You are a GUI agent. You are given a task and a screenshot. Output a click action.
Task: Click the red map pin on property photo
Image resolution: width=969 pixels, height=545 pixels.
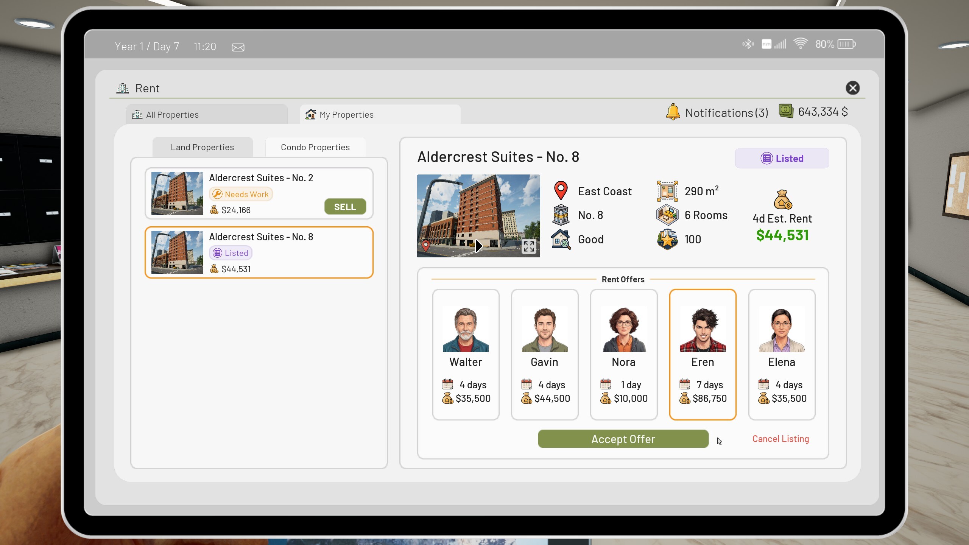pyautogui.click(x=426, y=246)
